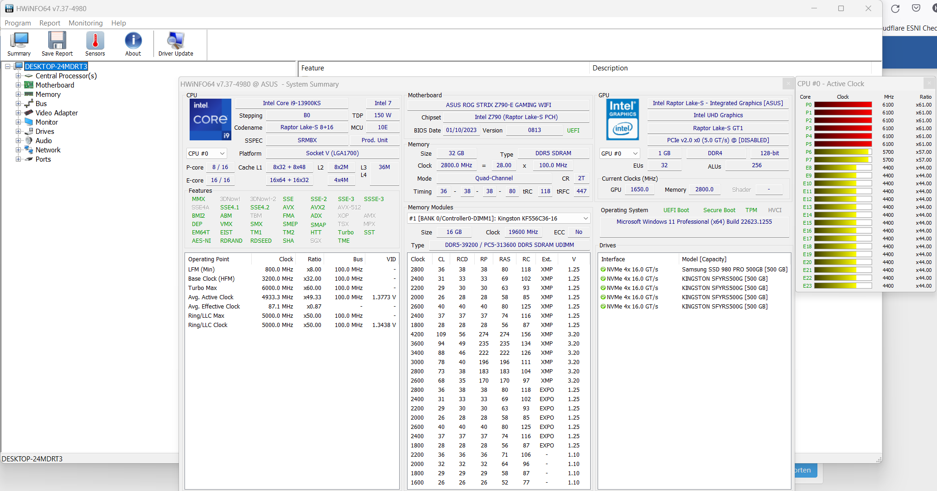This screenshot has height=491, width=937.
Task: Click the P0 core clock bar
Action: pos(842,105)
